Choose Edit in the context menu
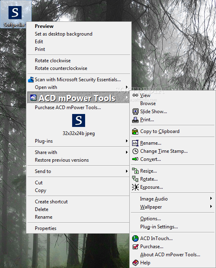The image size is (216, 268). coord(39,42)
